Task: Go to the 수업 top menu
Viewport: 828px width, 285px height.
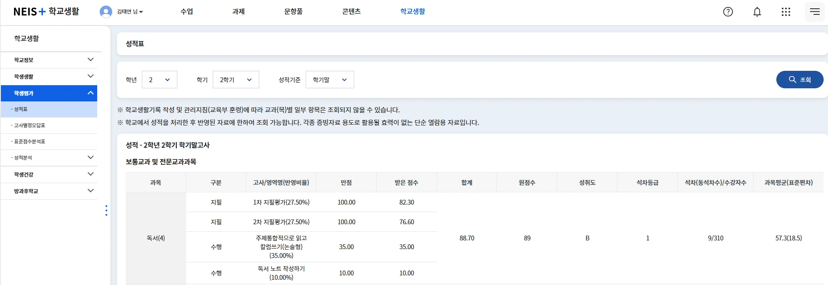Action: pos(187,11)
